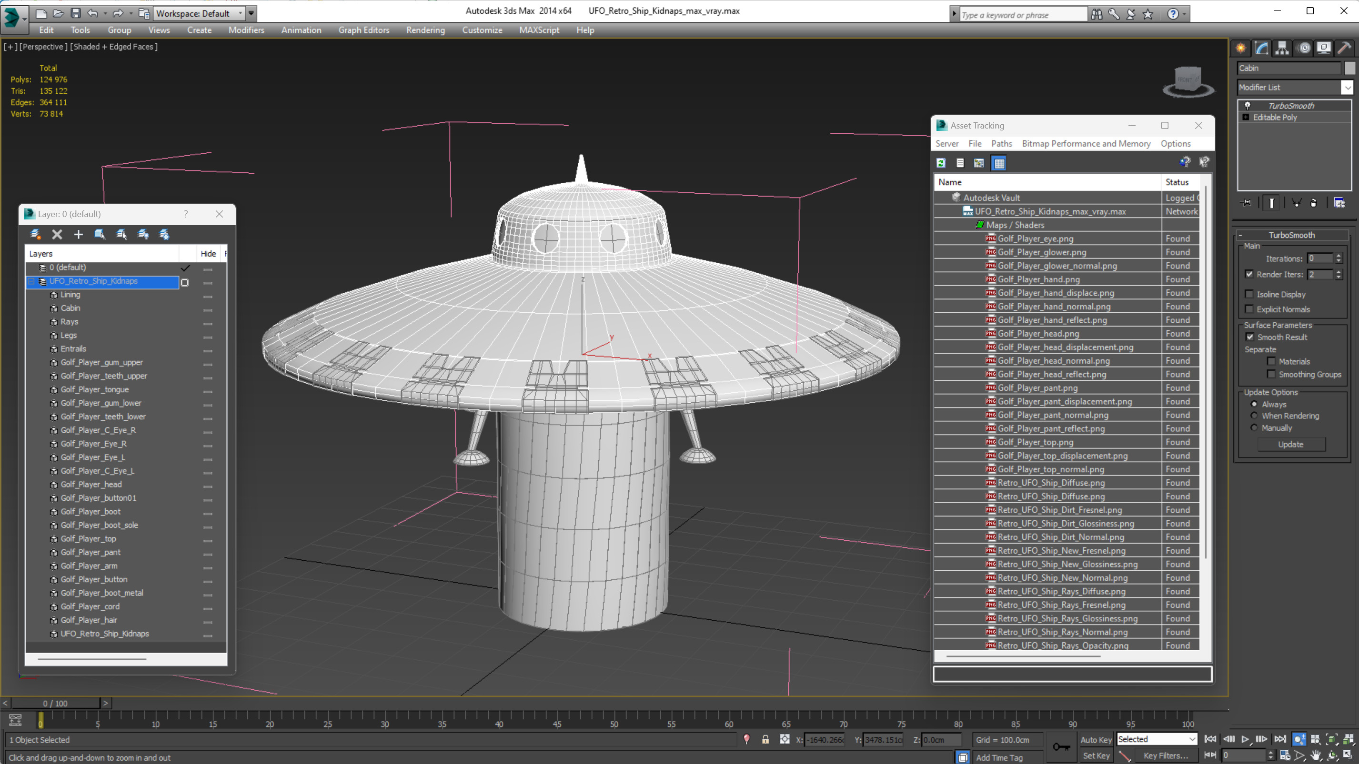1359x764 pixels.
Task: Select the Redo icon in the toolbar
Action: 116,13
